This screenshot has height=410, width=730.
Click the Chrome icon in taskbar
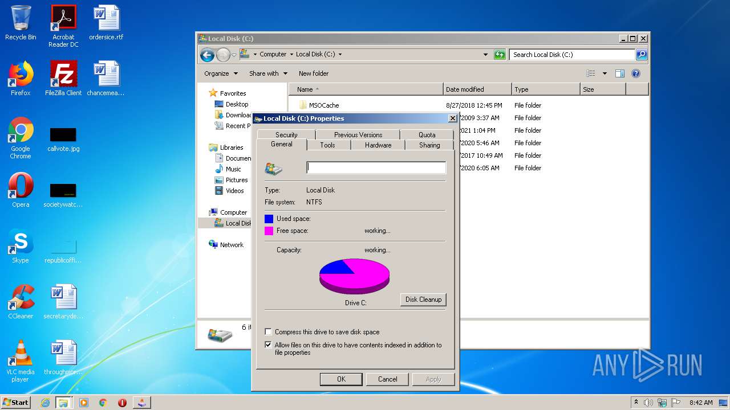[103, 403]
